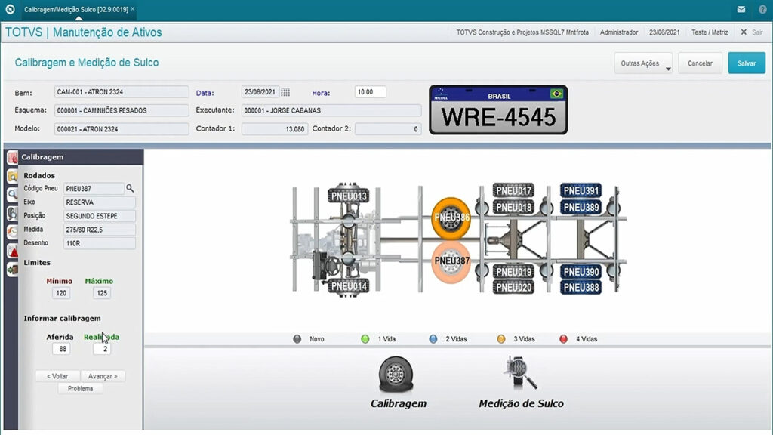Image resolution: width=773 pixels, height=435 pixels.
Task: Click the Hora field showing 10:00
Action: [370, 92]
